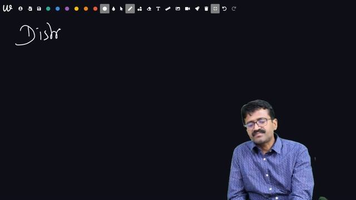Choose the purple pen color
The image size is (356, 200).
pos(67,9)
